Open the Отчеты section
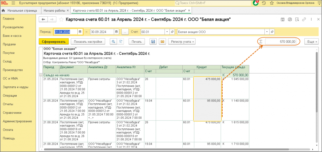The height and width of the screenshot is (152, 322). tap(8, 104)
